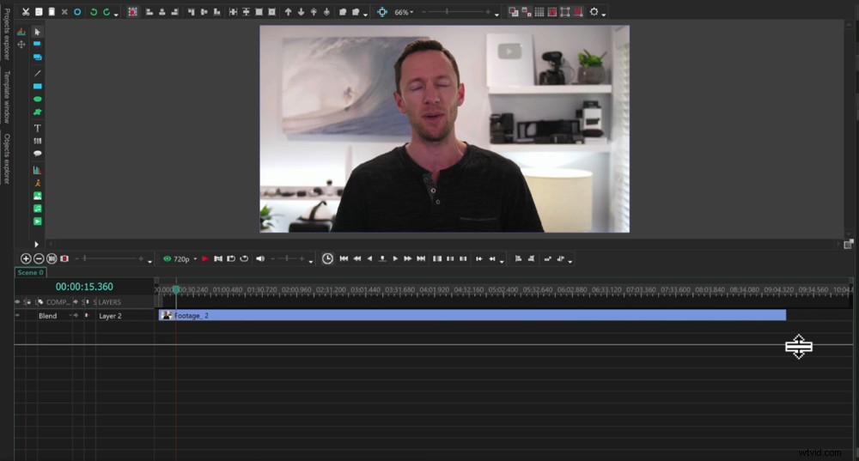
Task: Expand the dropdown arrow after Redo
Action: tap(116, 15)
